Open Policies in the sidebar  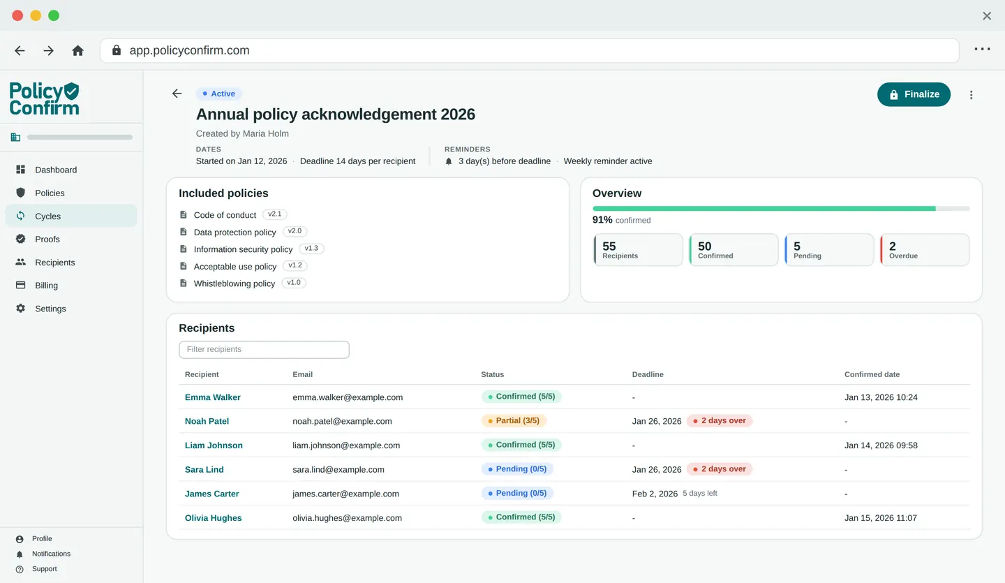[x=71, y=193]
